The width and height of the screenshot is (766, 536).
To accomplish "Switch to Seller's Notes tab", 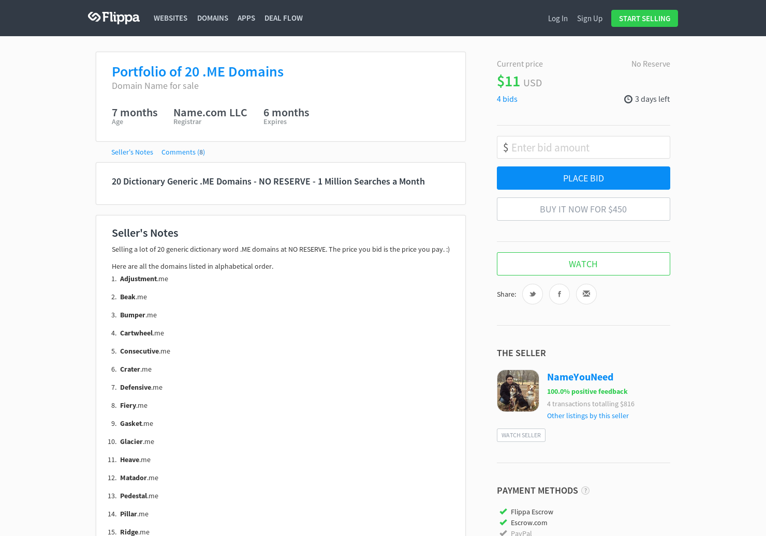I will click(x=132, y=152).
